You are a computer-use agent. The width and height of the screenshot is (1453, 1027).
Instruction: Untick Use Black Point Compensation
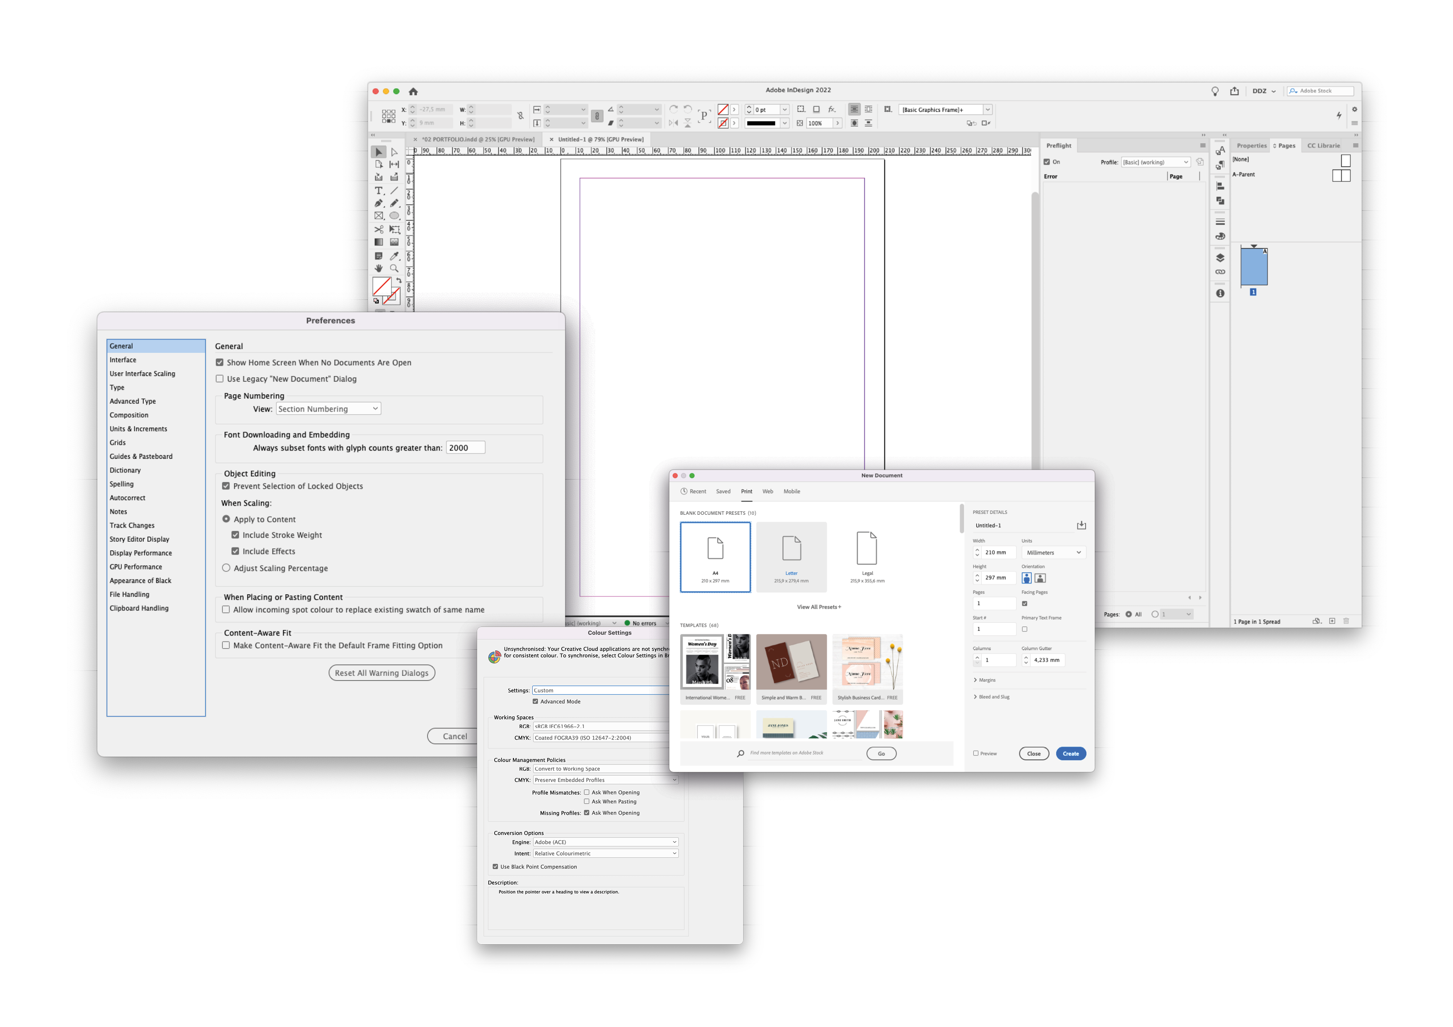pos(496,866)
